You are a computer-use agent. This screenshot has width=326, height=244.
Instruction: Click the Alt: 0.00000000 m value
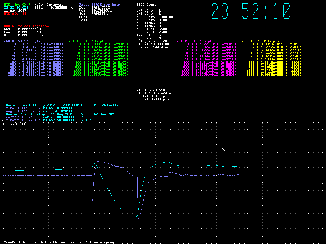23,35
